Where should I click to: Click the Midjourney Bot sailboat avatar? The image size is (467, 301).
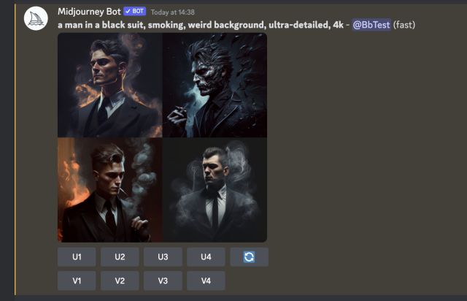coord(36,18)
